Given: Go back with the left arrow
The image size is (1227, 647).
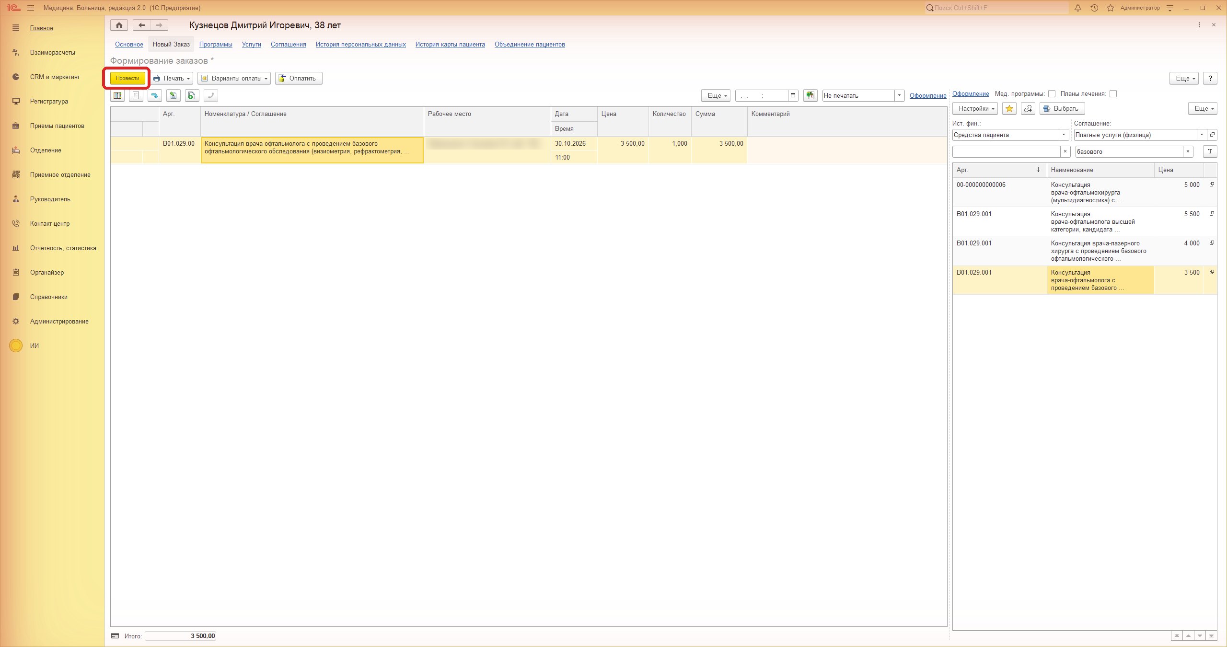Looking at the screenshot, I should 142,25.
